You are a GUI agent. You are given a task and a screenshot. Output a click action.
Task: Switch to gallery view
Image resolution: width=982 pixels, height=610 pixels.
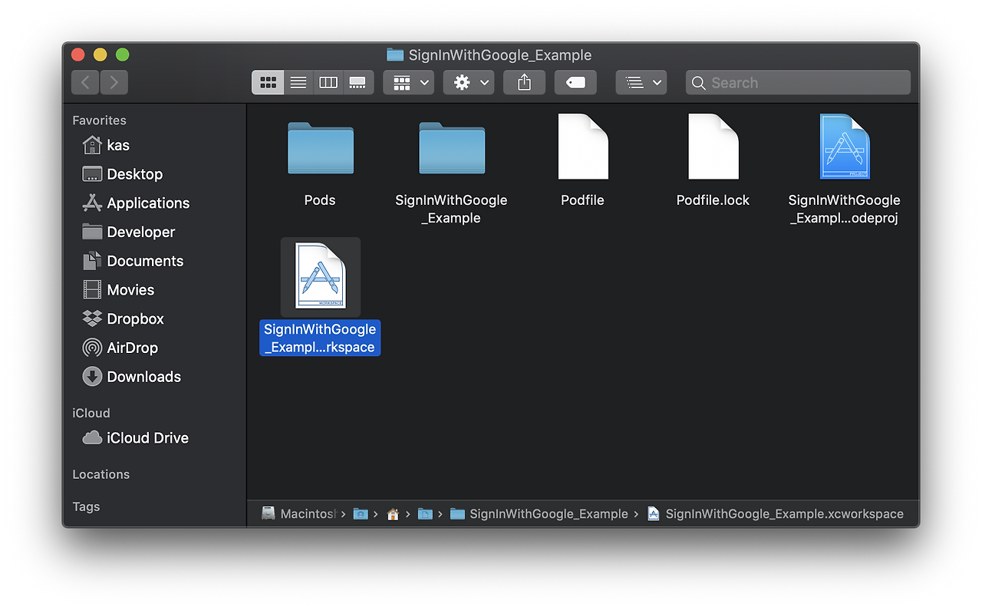tap(358, 82)
